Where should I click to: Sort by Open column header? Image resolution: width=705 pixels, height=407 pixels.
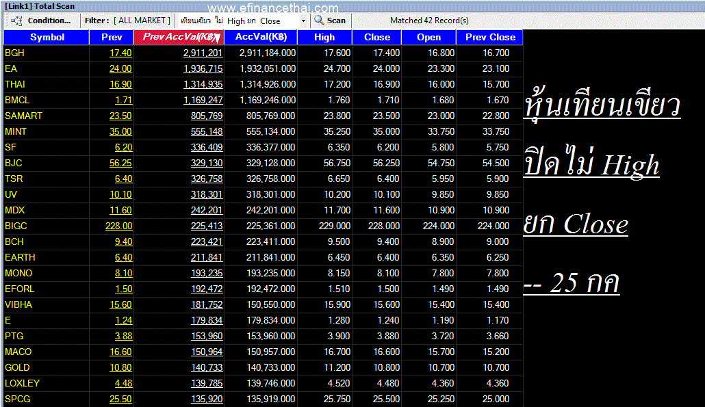click(429, 38)
